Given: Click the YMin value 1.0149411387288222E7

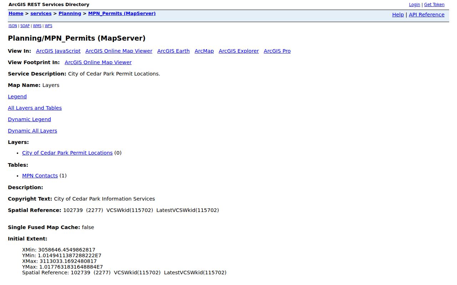Looking at the screenshot, I should 70,255.
